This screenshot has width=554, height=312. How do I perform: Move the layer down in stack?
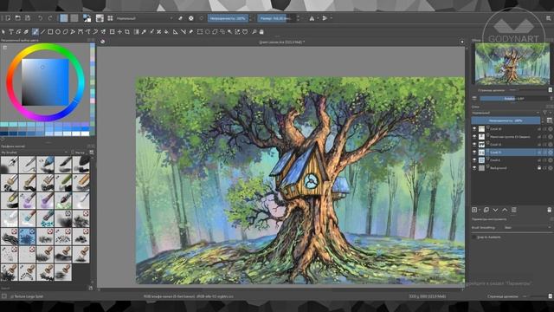[495, 210]
